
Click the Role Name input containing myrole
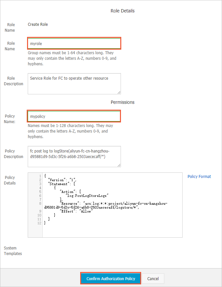74,43
